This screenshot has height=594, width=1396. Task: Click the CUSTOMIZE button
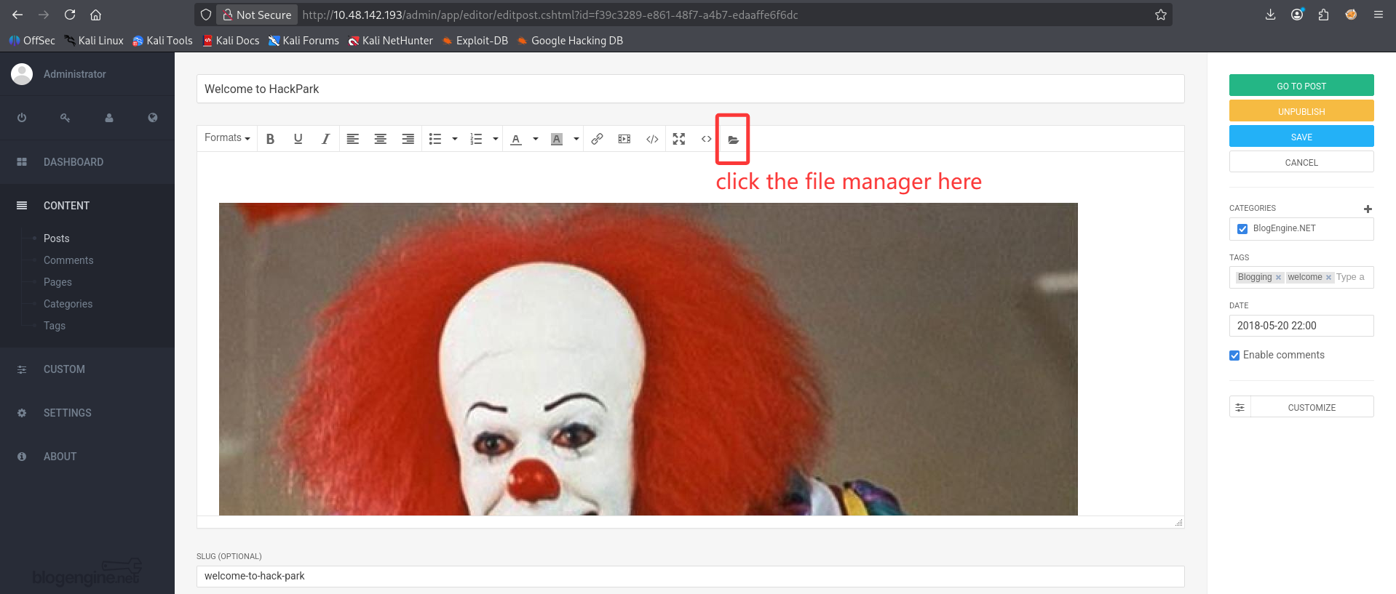tap(1312, 407)
